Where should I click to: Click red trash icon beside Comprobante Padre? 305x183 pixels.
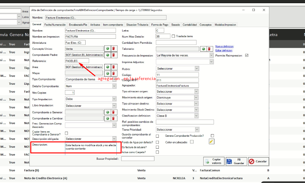coord(114,55)
